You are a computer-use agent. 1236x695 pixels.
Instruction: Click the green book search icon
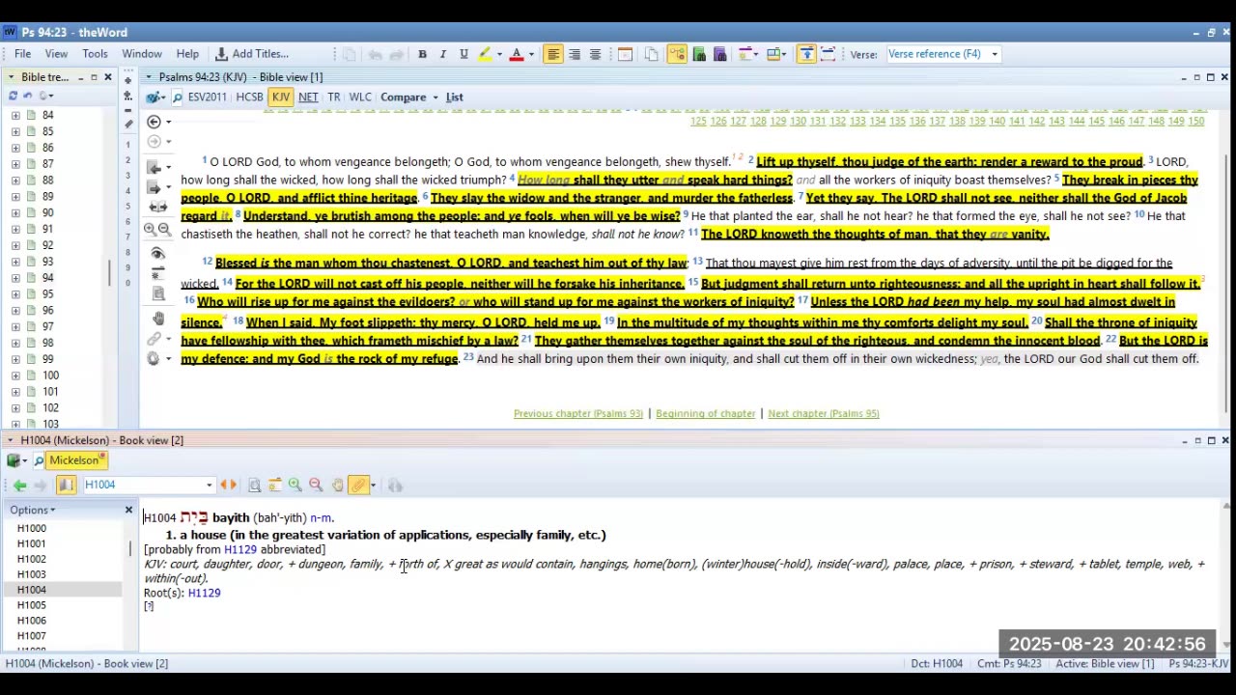[x=699, y=54]
